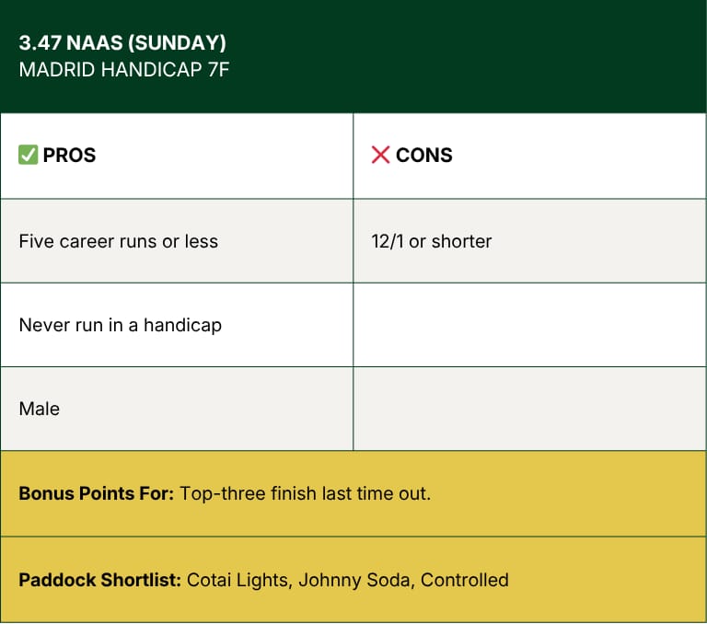Image resolution: width=707 pixels, height=624 pixels.
Task: Select the horse name Cotai Lights
Action: (x=238, y=580)
